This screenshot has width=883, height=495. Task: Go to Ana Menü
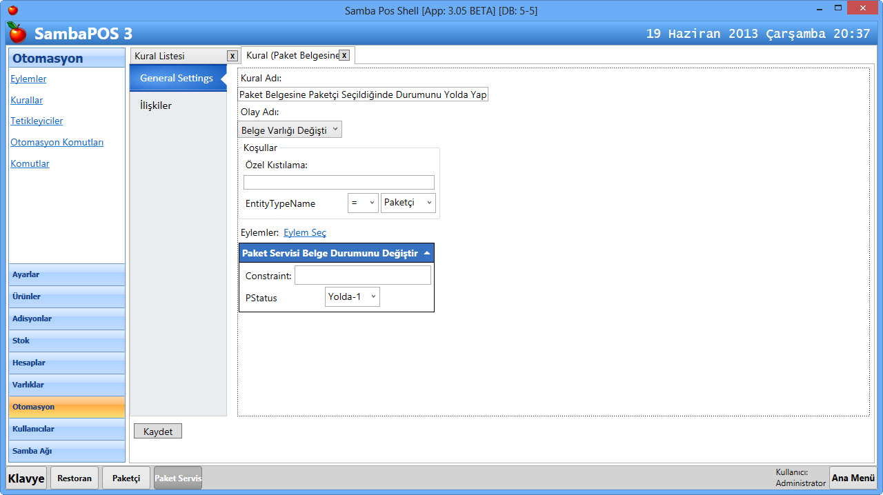coord(853,478)
